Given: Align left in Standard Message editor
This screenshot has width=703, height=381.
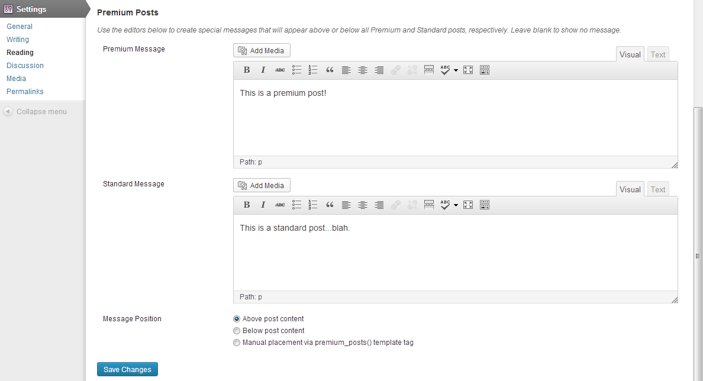Looking at the screenshot, I should click(x=346, y=205).
